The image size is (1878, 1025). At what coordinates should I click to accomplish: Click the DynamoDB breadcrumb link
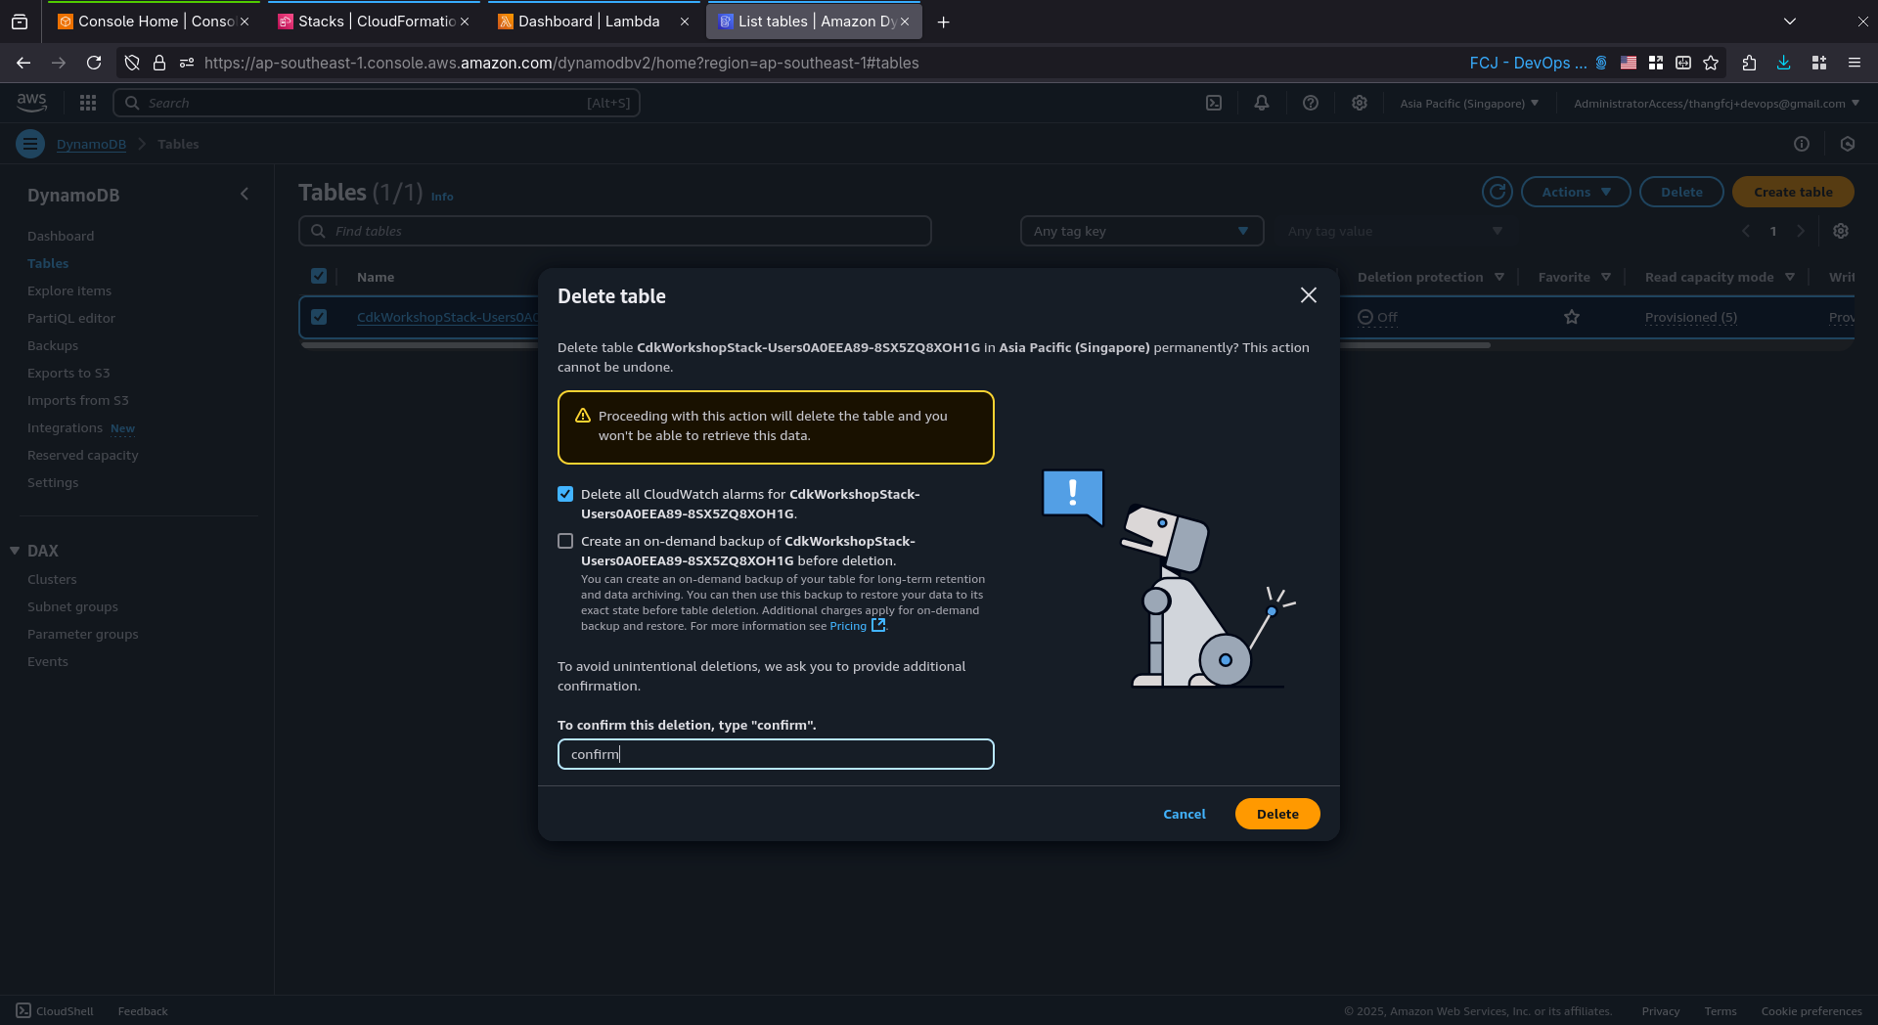coord(91,144)
